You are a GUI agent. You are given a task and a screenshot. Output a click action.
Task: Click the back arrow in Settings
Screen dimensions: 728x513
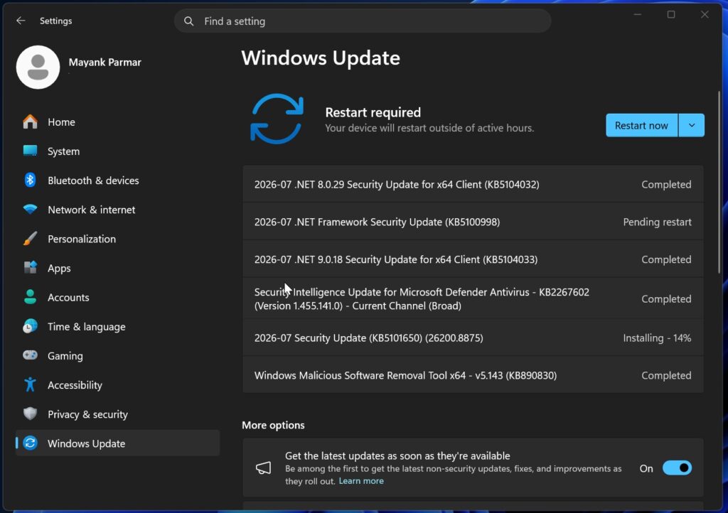click(x=21, y=21)
